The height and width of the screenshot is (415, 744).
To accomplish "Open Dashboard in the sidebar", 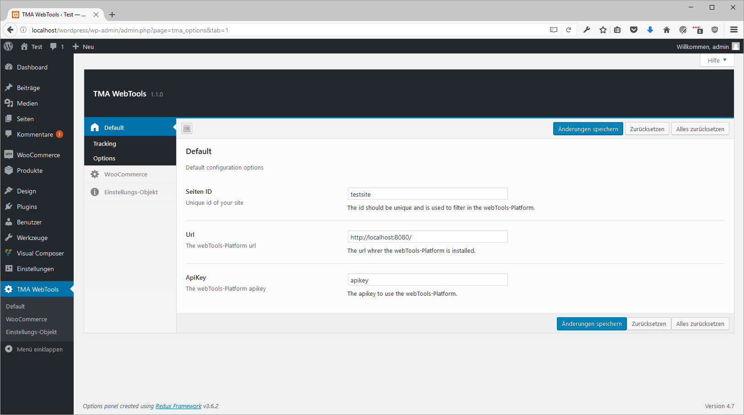I will tap(37, 67).
